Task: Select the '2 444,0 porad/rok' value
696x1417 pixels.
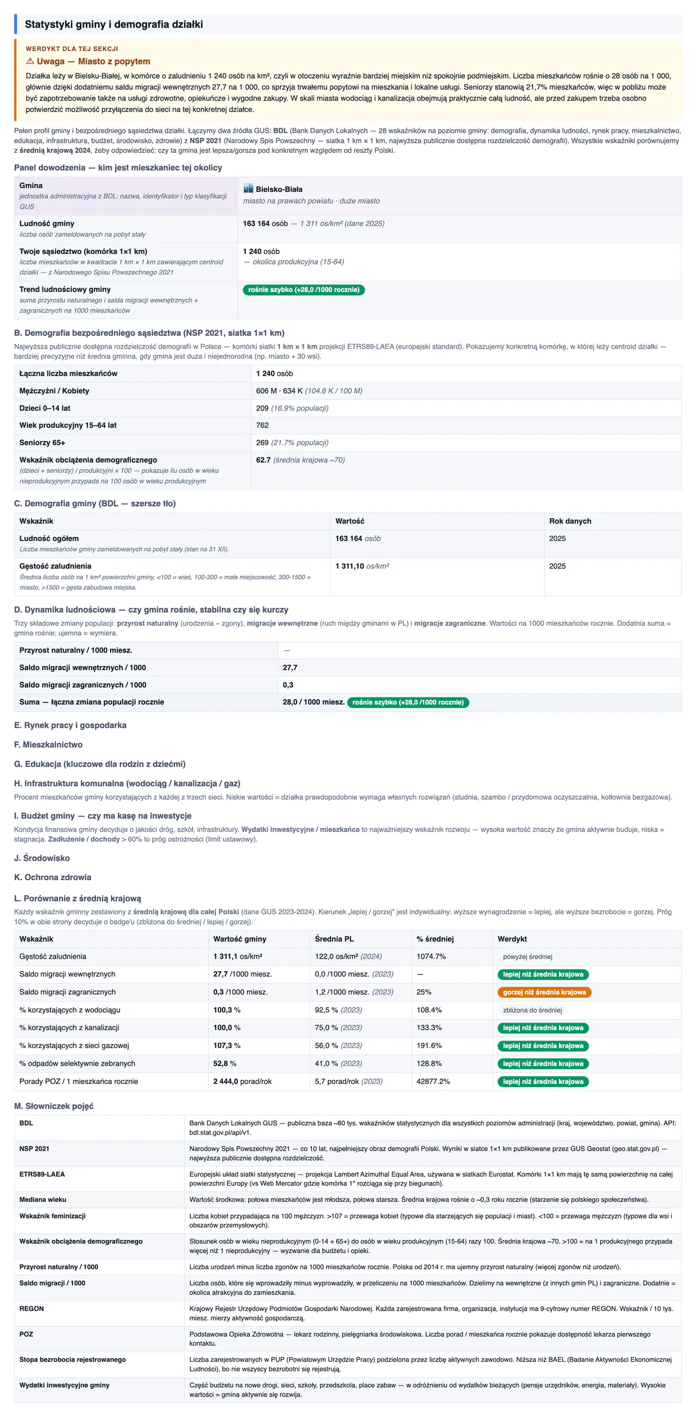Action: [x=242, y=1082]
